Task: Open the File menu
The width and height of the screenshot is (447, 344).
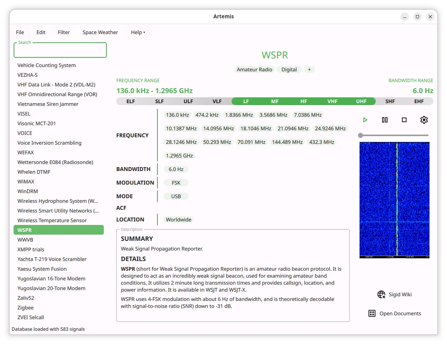Action: point(20,32)
